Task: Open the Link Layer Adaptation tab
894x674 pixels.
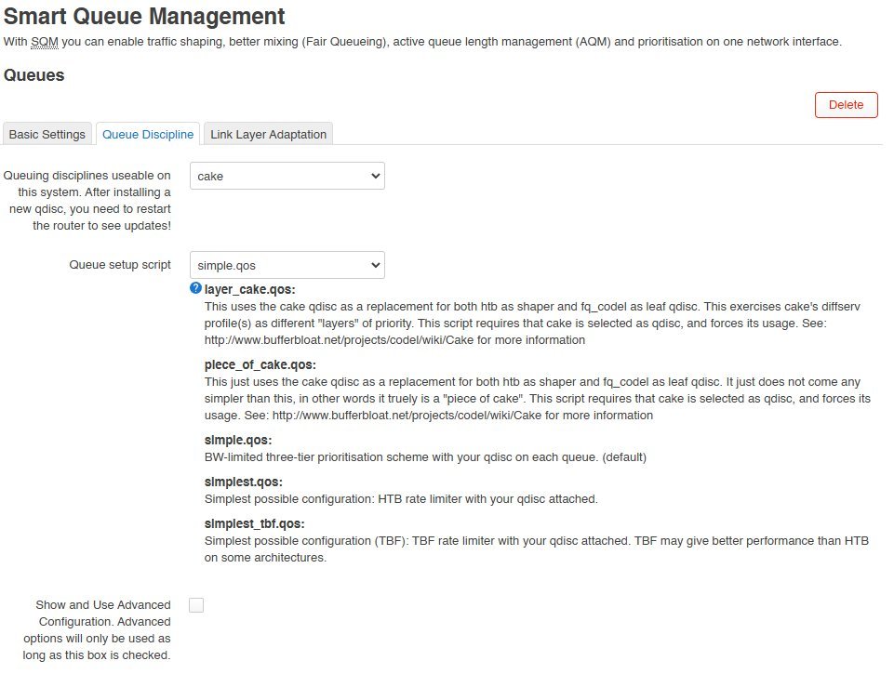Action: click(x=269, y=135)
